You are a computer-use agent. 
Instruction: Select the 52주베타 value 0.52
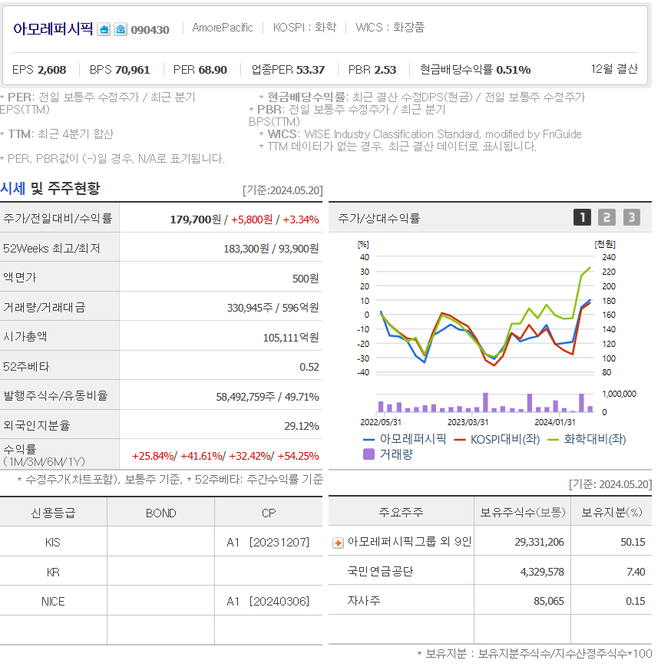pyautogui.click(x=309, y=367)
